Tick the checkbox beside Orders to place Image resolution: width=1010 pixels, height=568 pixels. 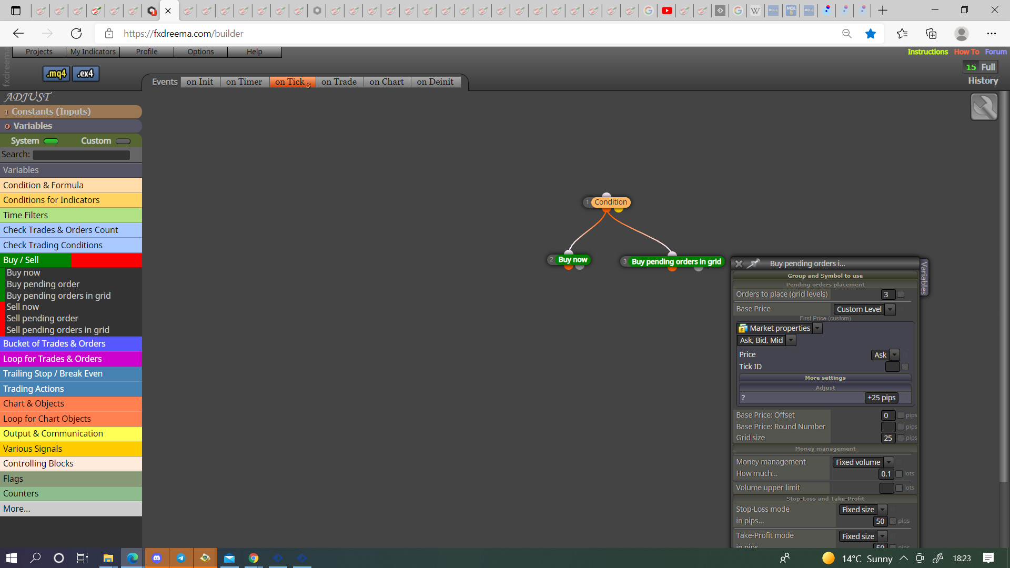pos(901,295)
